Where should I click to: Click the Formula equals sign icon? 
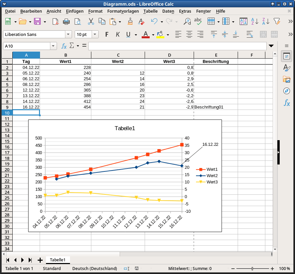[84, 46]
